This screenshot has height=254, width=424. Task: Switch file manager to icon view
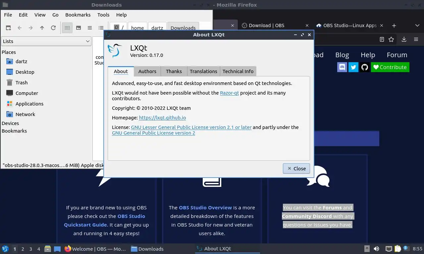[67, 28]
